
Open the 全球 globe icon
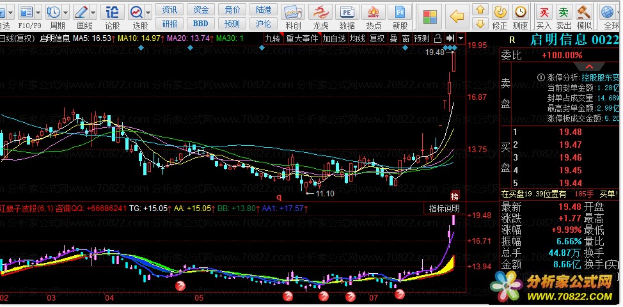(x=608, y=12)
